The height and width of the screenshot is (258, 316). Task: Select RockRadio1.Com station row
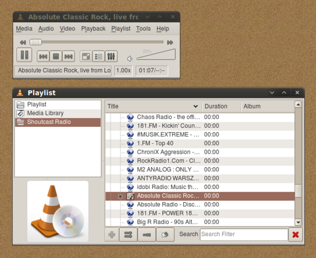pos(200,161)
